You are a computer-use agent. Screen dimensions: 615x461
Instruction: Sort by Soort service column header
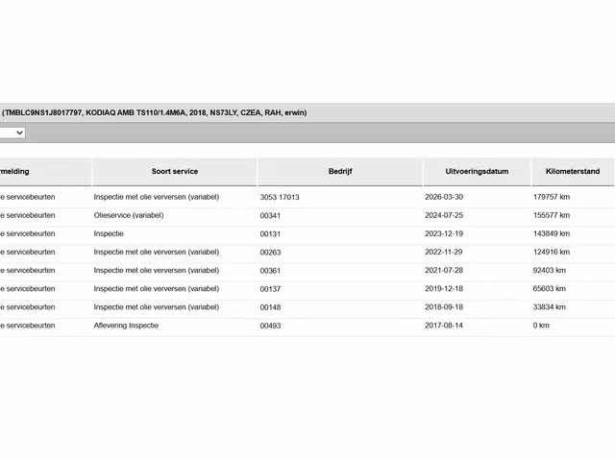coord(175,171)
